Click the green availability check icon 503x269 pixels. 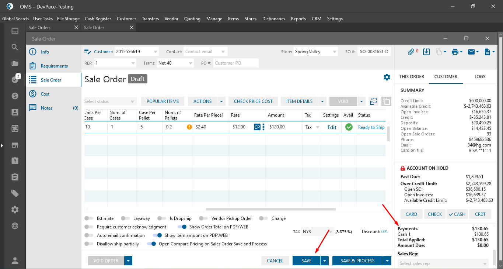(x=349, y=127)
